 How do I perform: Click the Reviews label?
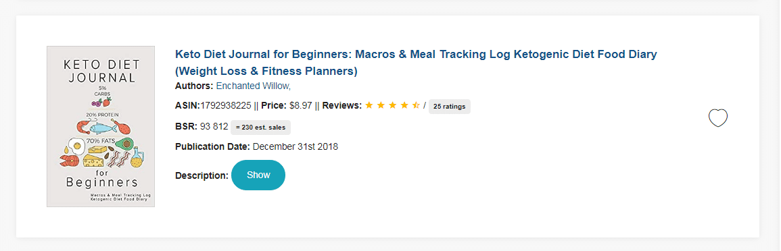tap(342, 105)
